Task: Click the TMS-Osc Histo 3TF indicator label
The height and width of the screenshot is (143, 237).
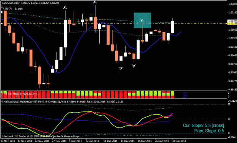Action: coord(21,94)
